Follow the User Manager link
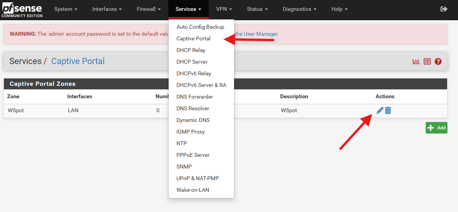The image size is (458, 212). 261,34
